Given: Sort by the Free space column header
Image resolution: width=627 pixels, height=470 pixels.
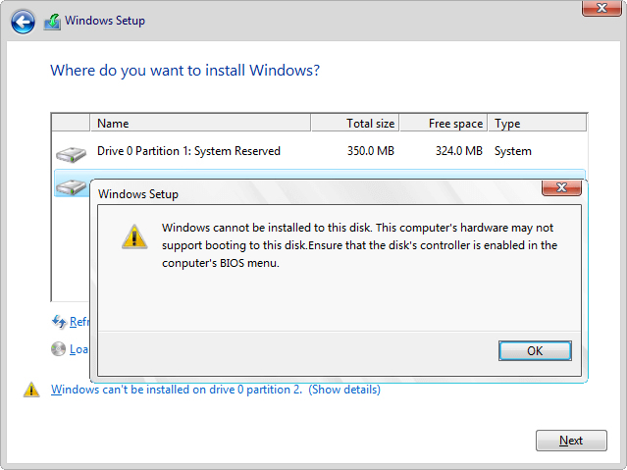Looking at the screenshot, I should [444, 123].
